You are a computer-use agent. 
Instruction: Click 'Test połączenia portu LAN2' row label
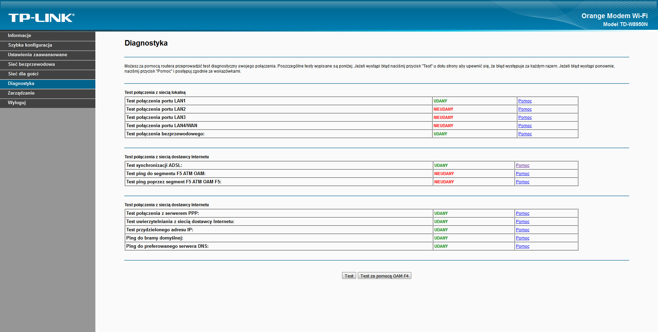pyautogui.click(x=156, y=109)
